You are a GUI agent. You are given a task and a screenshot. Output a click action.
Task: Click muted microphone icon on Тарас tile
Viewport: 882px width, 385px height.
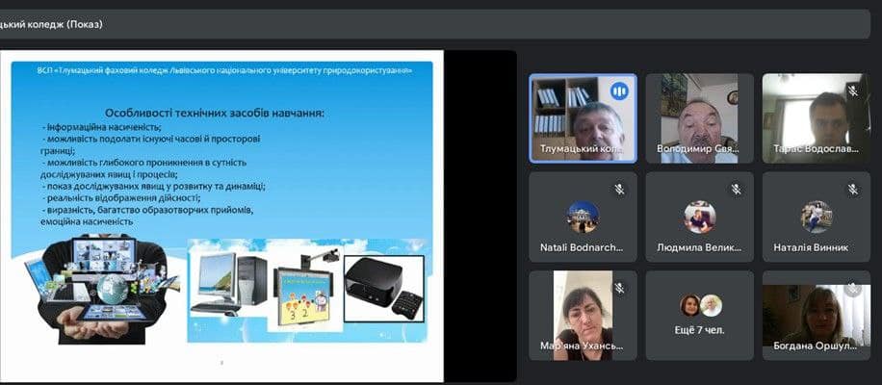click(853, 90)
